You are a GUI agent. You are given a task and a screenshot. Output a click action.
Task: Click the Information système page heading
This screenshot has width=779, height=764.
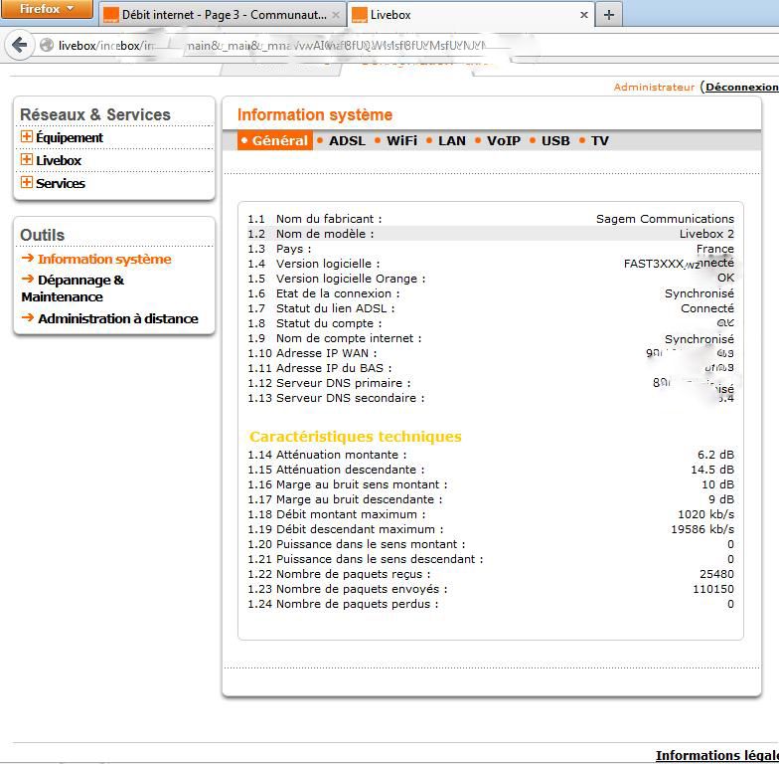coord(315,115)
